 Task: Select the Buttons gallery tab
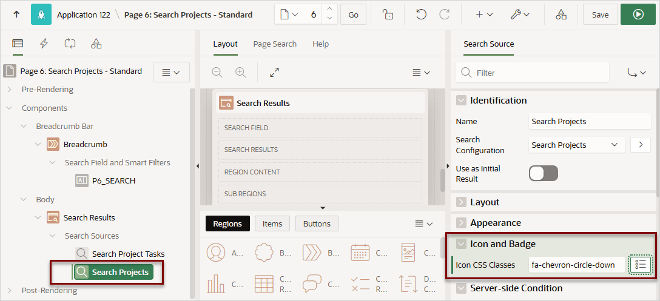pos(317,223)
